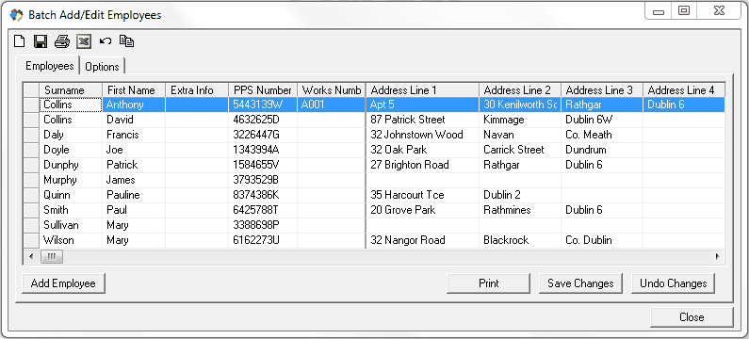The width and height of the screenshot is (749, 339).
Task: Select first name cell Anthony
Action: pyautogui.click(x=134, y=105)
